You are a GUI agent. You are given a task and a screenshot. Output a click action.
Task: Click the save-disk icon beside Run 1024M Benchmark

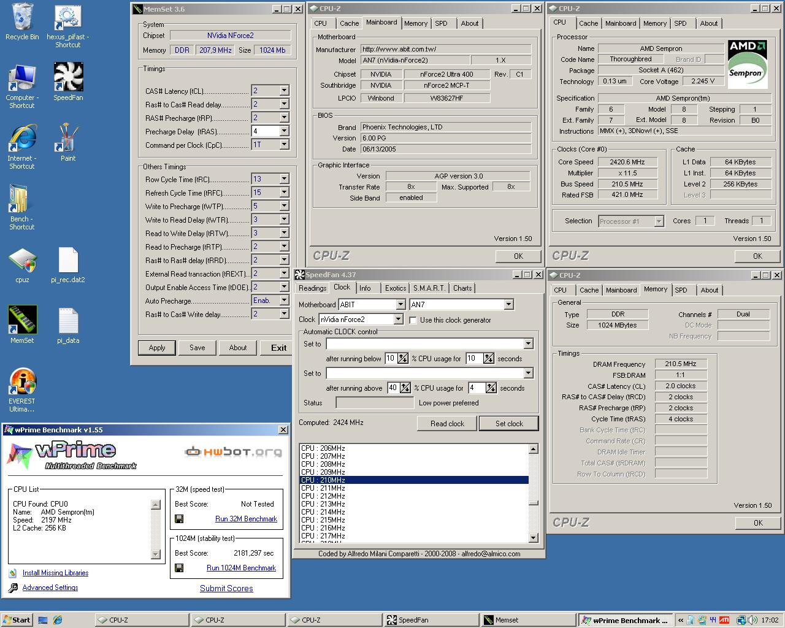pyautogui.click(x=179, y=568)
